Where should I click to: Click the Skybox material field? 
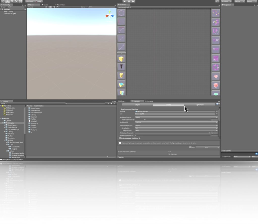[x=175, y=111]
